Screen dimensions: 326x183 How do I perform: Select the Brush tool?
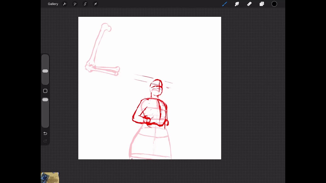point(224,4)
